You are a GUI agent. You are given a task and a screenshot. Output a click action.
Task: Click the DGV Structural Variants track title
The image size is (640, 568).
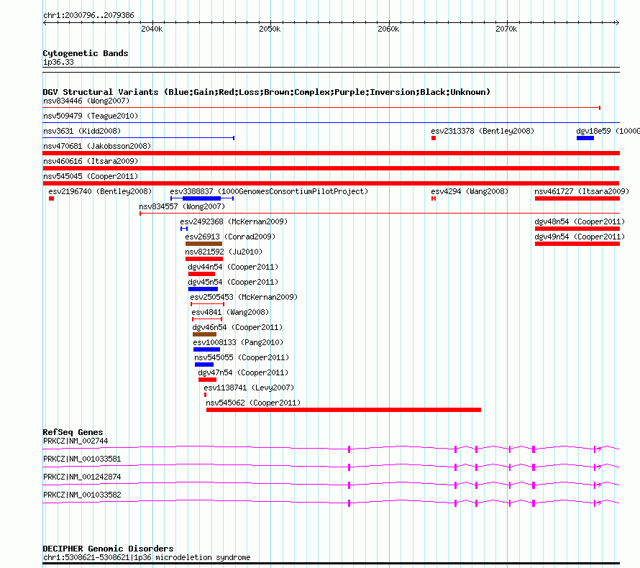[x=267, y=92]
